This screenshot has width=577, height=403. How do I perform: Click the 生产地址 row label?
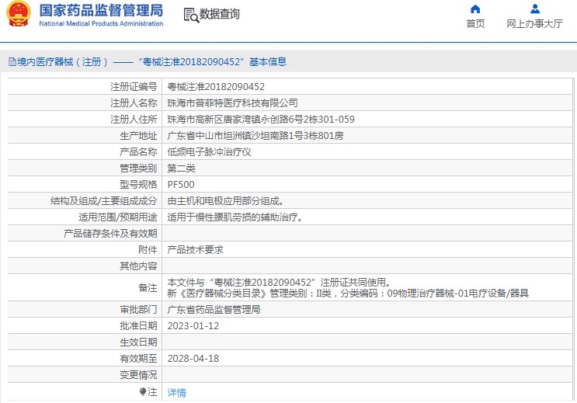(138, 136)
